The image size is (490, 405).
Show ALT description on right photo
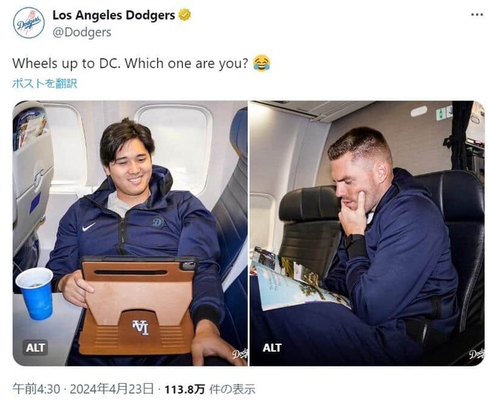pyautogui.click(x=272, y=347)
